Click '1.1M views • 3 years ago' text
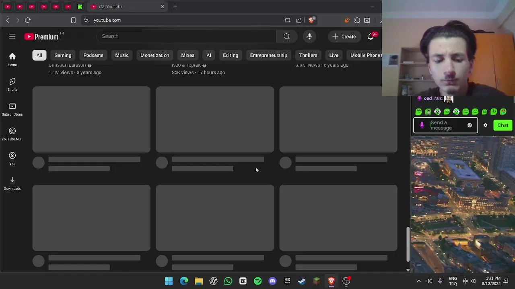 (x=75, y=72)
